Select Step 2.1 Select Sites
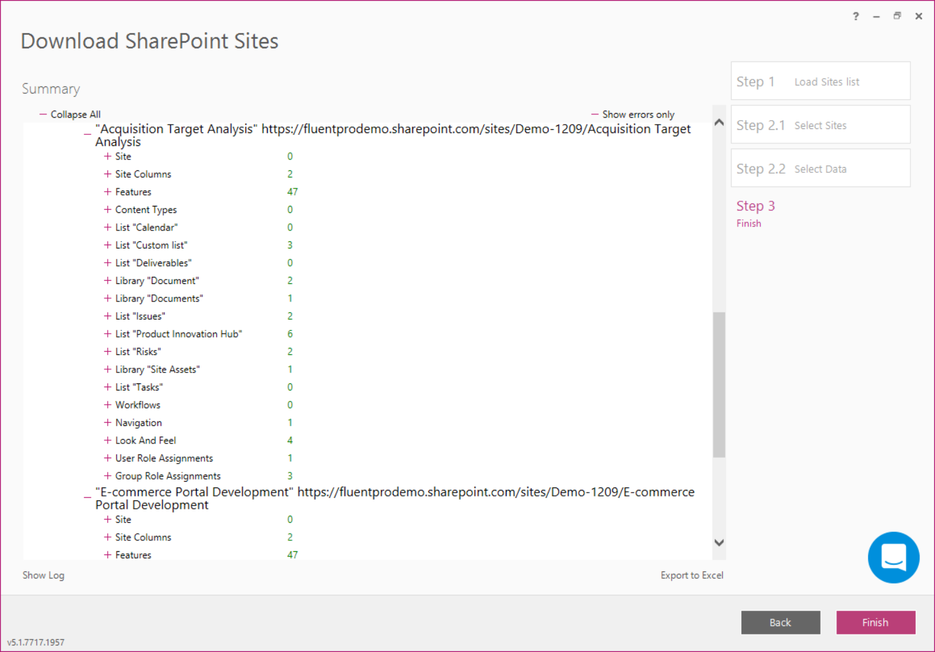This screenshot has width=935, height=652. (819, 124)
